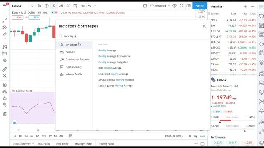The image size is (264, 148).
Task: Add Least Squares Moving Average indicator
Action: (x=115, y=86)
